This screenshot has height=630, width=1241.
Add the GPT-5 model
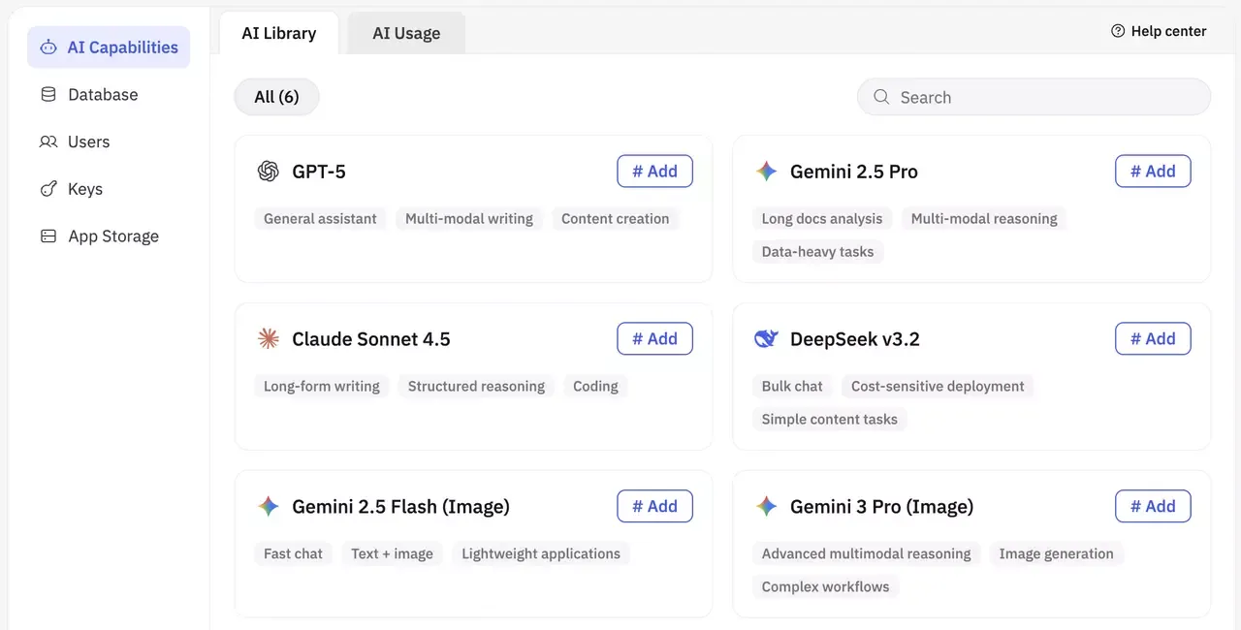(654, 171)
